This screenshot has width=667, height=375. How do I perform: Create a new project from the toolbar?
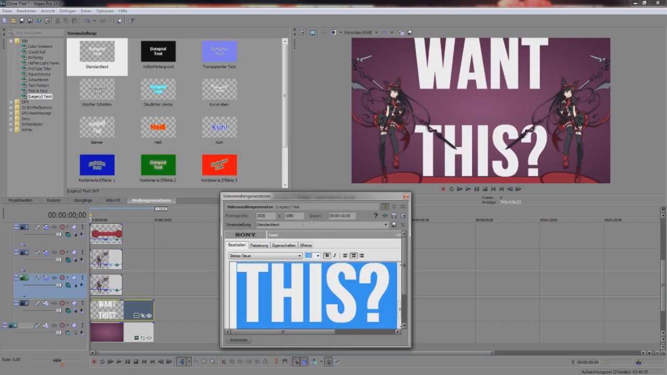coord(5,21)
